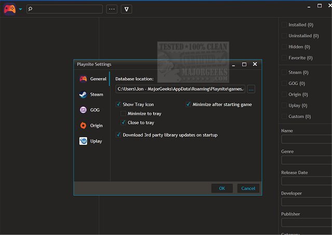Click Cancel to dismiss settings dialog
The width and height of the screenshot is (332, 235).
point(248,188)
